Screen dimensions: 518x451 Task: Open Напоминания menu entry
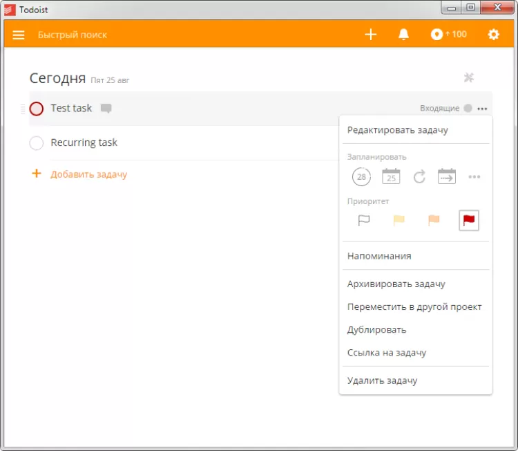pyautogui.click(x=379, y=256)
